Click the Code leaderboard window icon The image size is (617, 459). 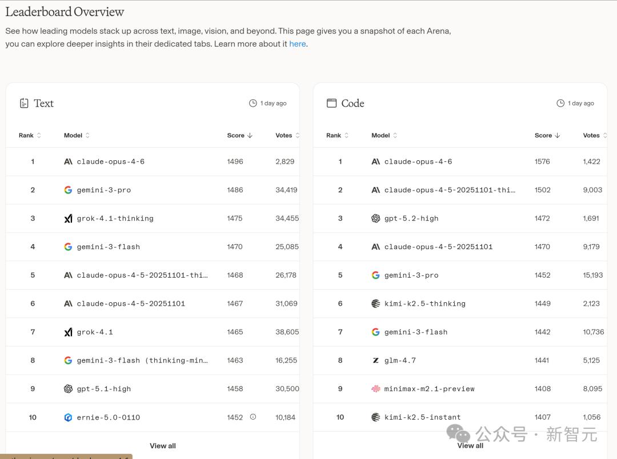pyautogui.click(x=332, y=103)
